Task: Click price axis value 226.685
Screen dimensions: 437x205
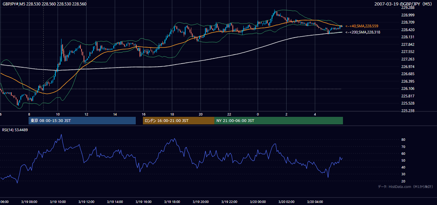Action: point(408,74)
